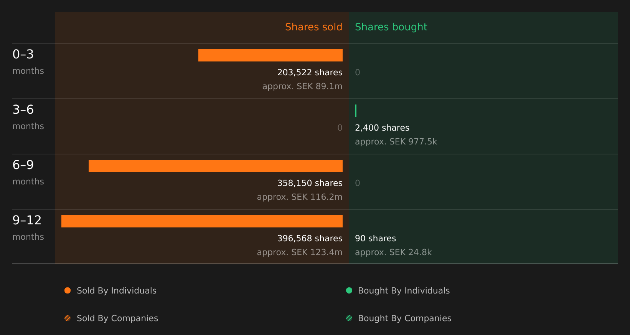Select the Bought By Individuals legend label
Image resolution: width=630 pixels, height=335 pixels.
click(404, 291)
